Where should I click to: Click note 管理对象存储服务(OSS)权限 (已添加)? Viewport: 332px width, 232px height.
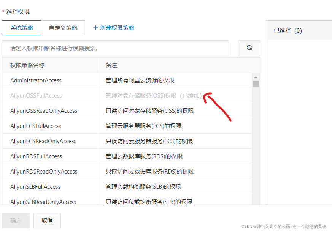point(154,96)
